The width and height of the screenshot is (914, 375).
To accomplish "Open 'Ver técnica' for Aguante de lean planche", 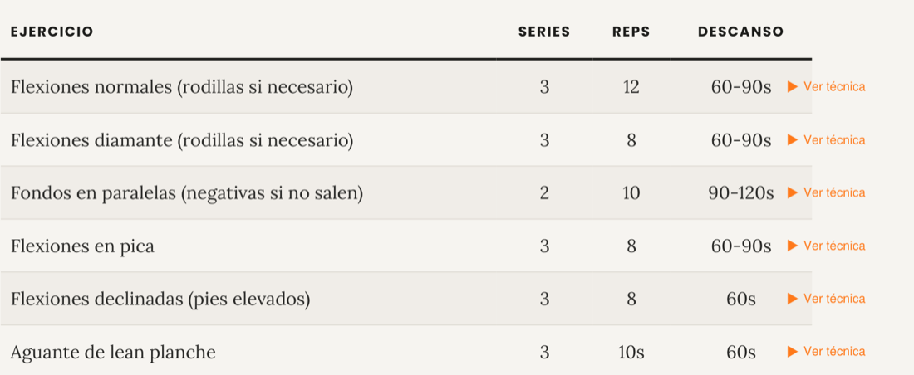I will pyautogui.click(x=834, y=352).
